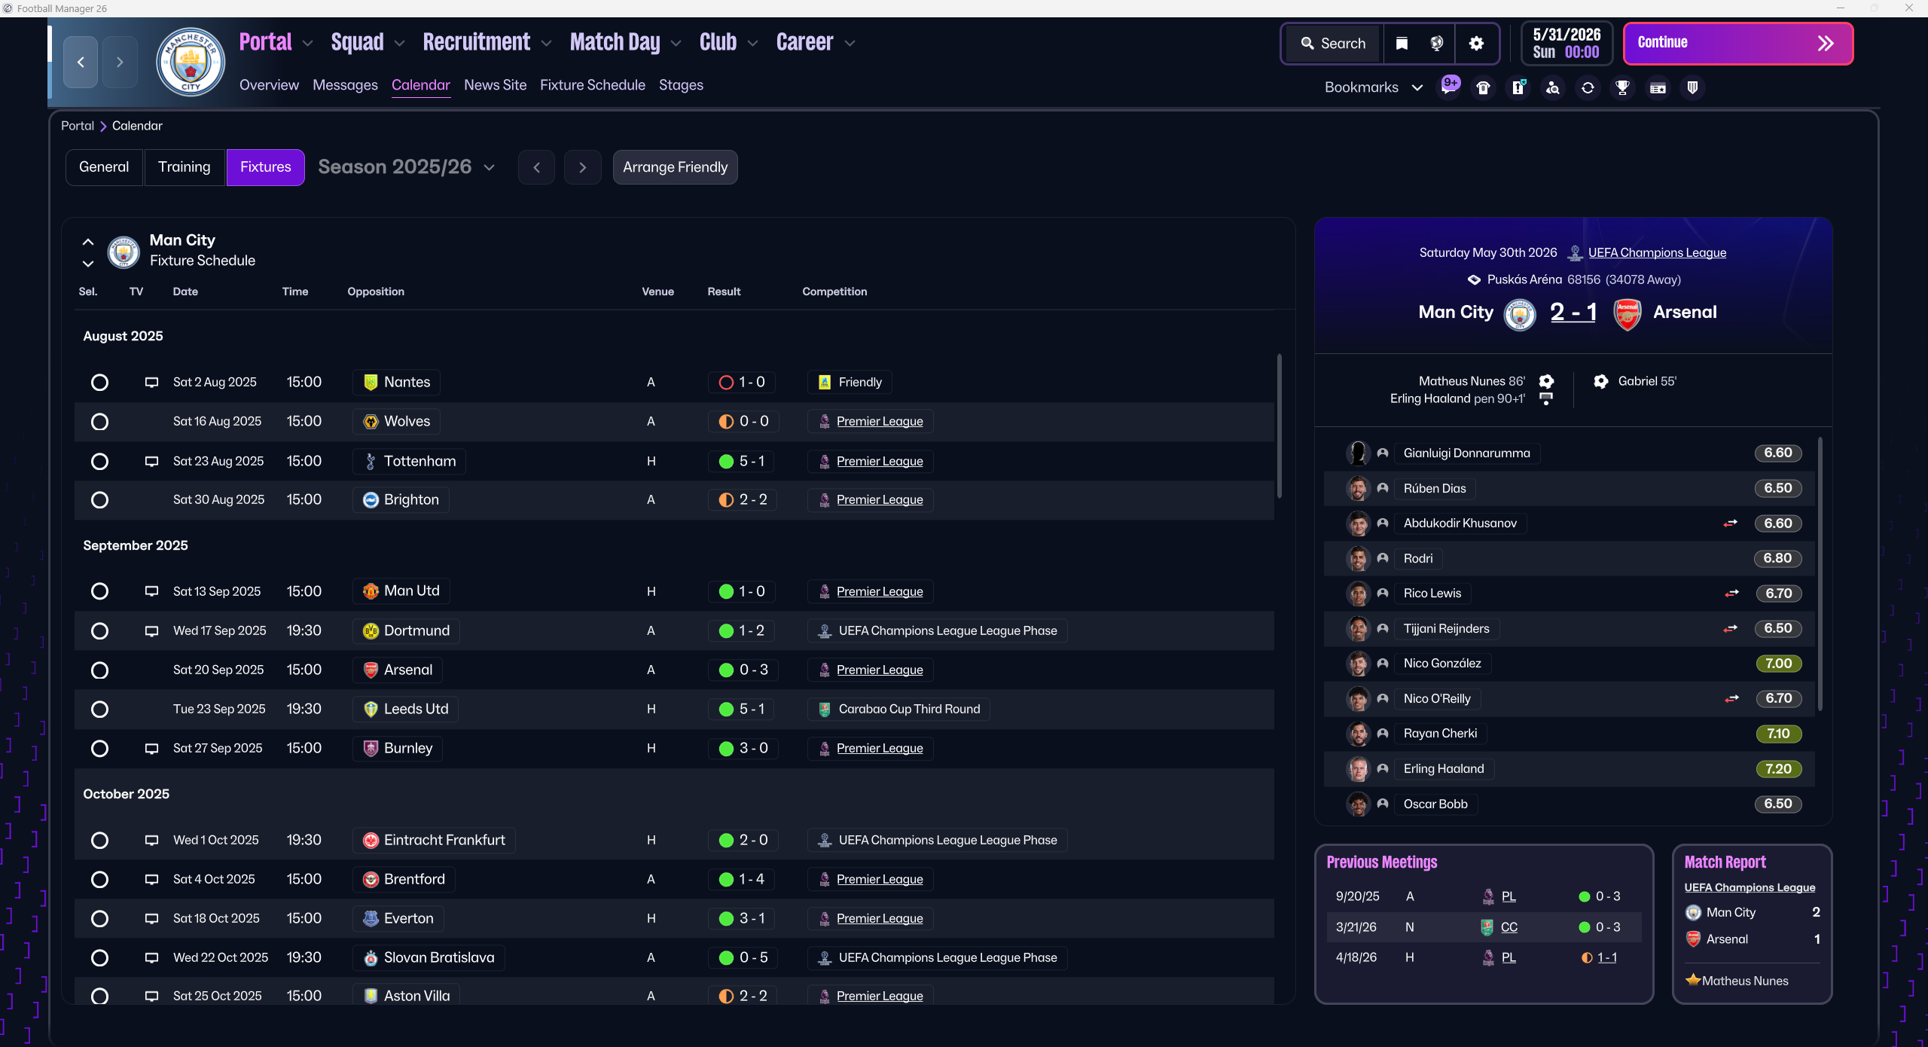Click the globe icon next to Search

1437,44
